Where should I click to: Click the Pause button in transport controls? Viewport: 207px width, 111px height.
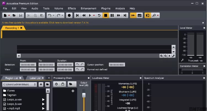(112, 15)
